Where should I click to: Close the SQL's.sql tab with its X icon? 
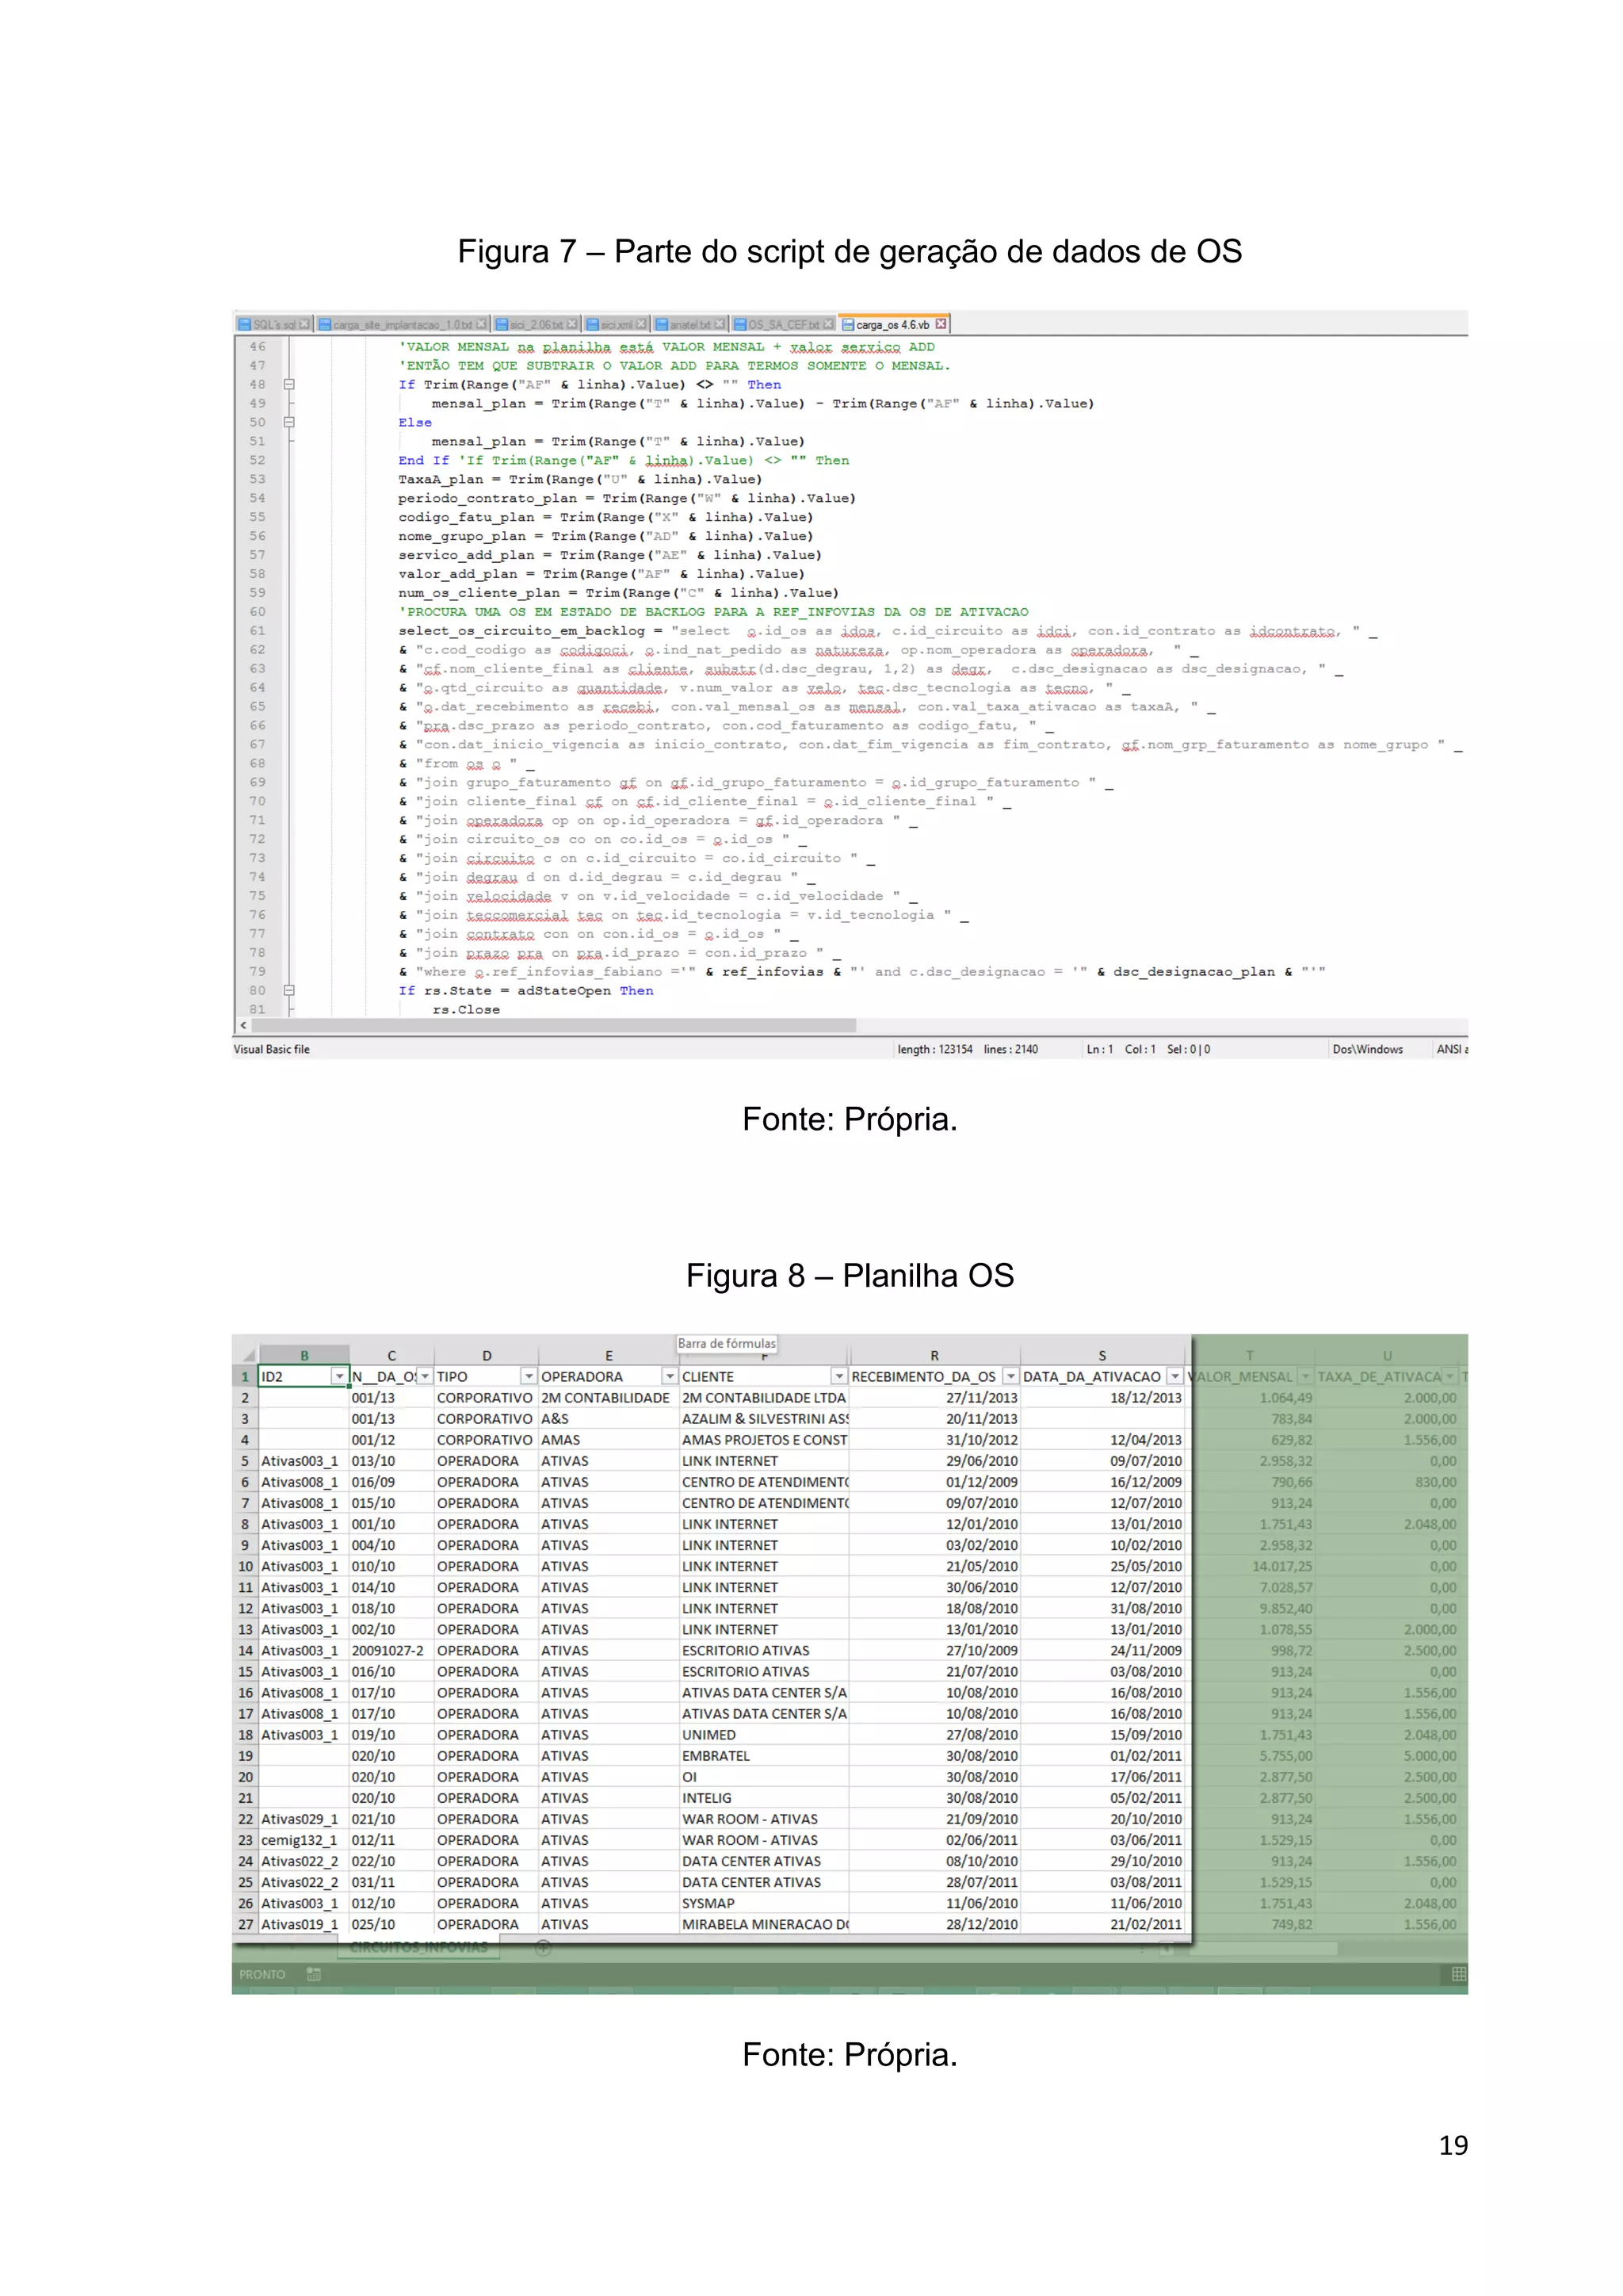(x=305, y=324)
